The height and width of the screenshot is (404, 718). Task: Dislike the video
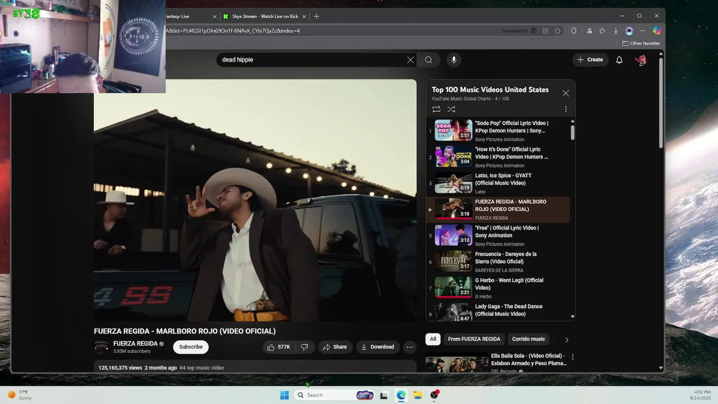click(305, 347)
